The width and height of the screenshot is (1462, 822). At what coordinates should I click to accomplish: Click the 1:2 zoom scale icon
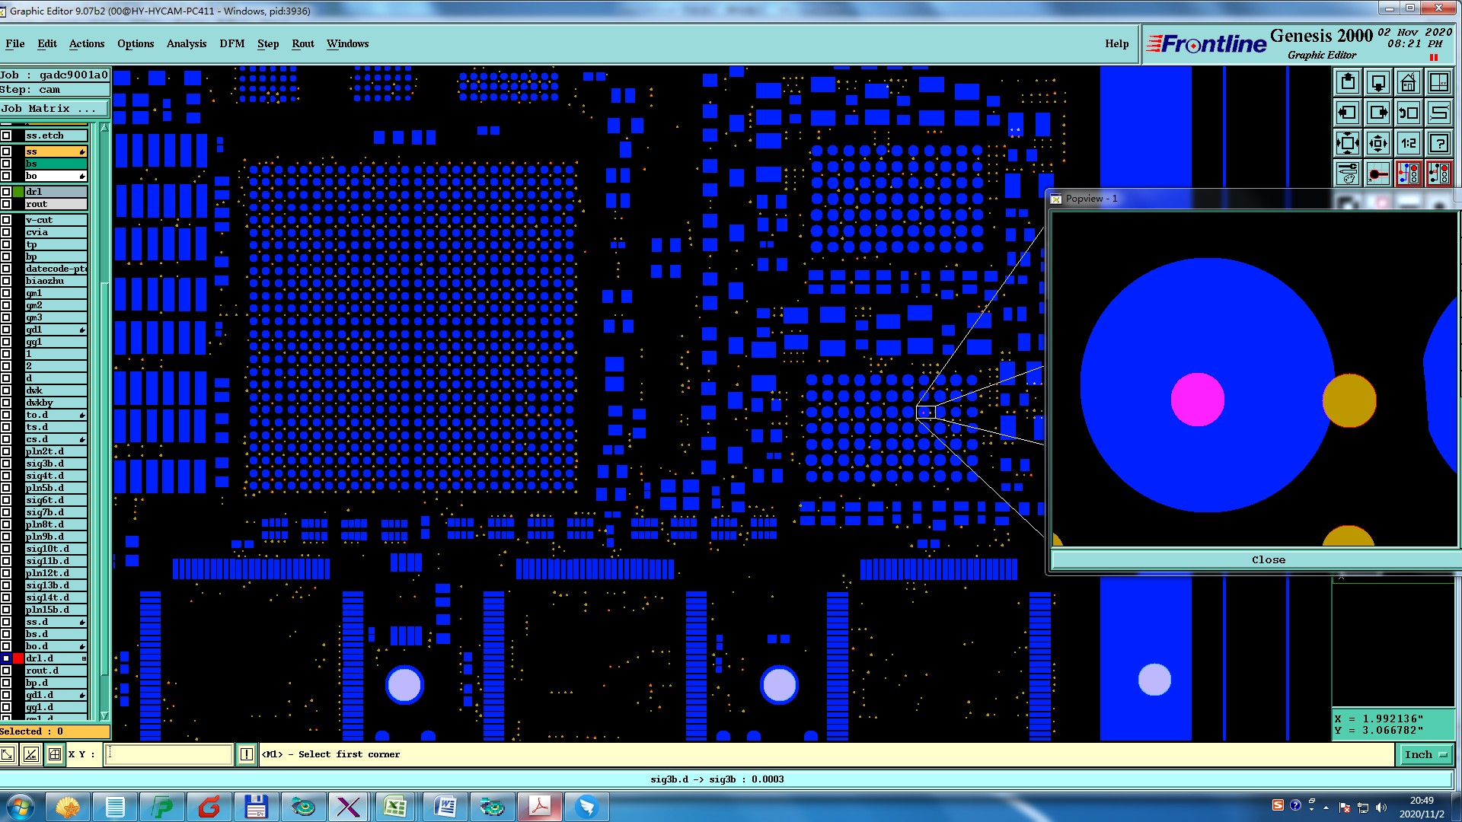point(1408,143)
